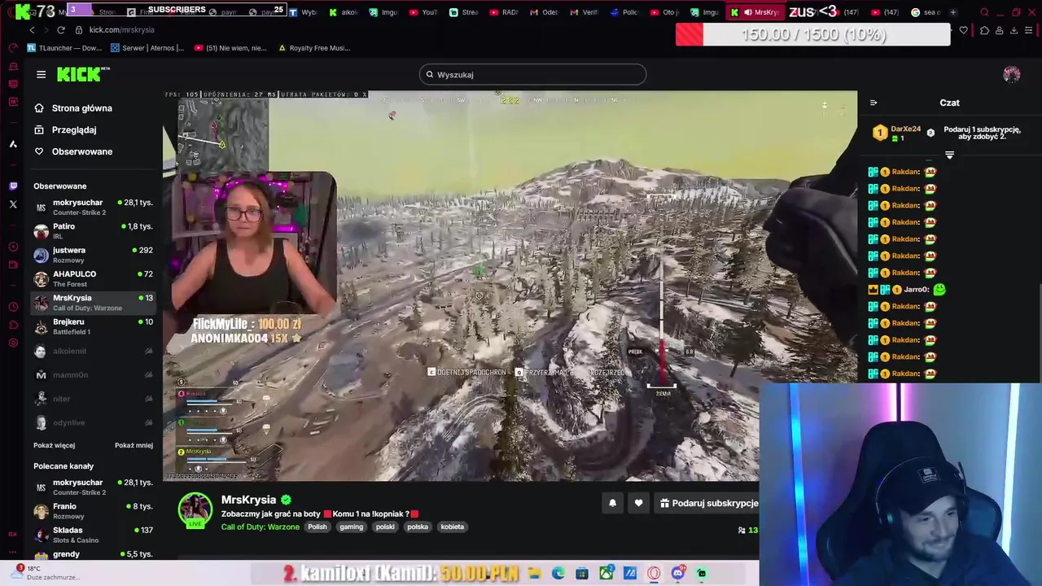The height and width of the screenshot is (586, 1042).
Task: Click Podaruj subskrypcje button
Action: [x=708, y=503]
